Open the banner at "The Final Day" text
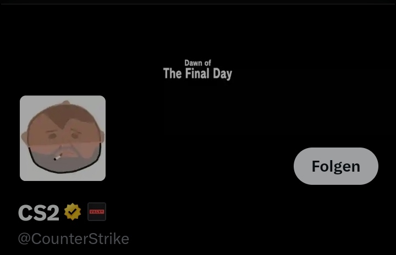The height and width of the screenshot is (255, 396). 197,73
